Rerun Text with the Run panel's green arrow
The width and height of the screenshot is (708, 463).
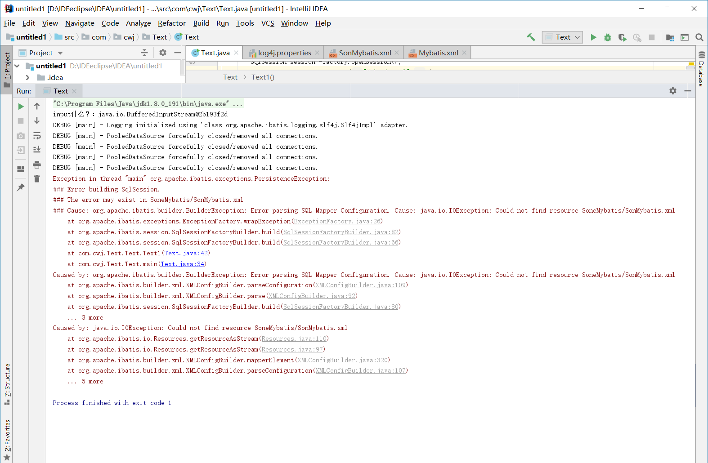[21, 107]
